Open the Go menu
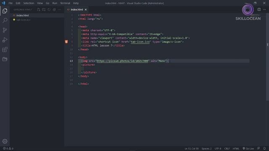 click(47, 3)
